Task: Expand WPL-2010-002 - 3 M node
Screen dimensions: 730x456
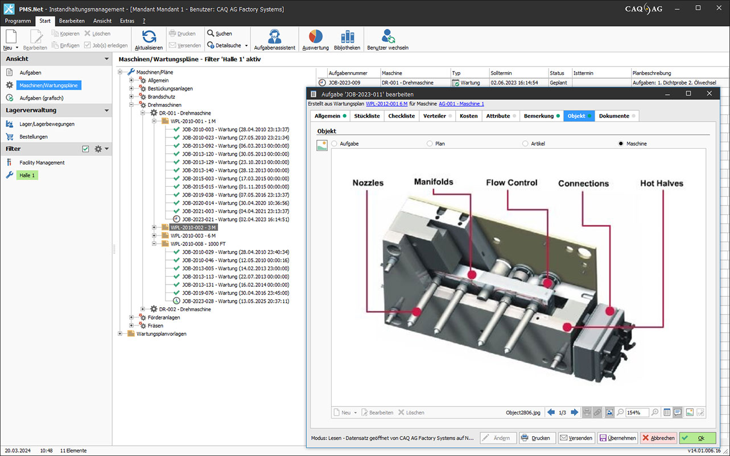Action: tap(154, 227)
